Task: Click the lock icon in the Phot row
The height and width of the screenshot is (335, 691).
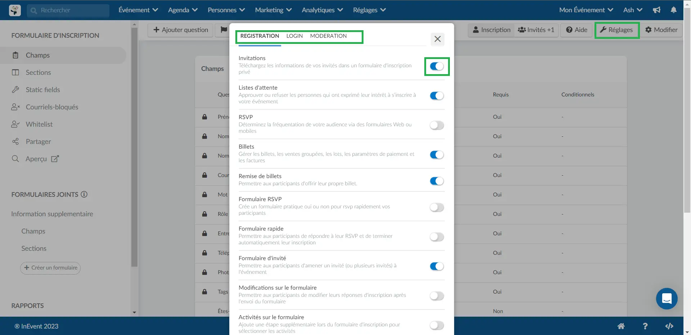Action: pyautogui.click(x=204, y=272)
